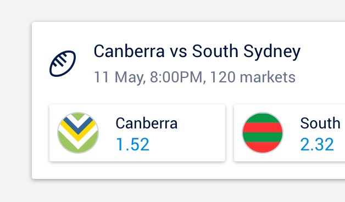The width and height of the screenshot is (345, 202).
Task: Click the South team name in odds box
Action: click(320, 123)
